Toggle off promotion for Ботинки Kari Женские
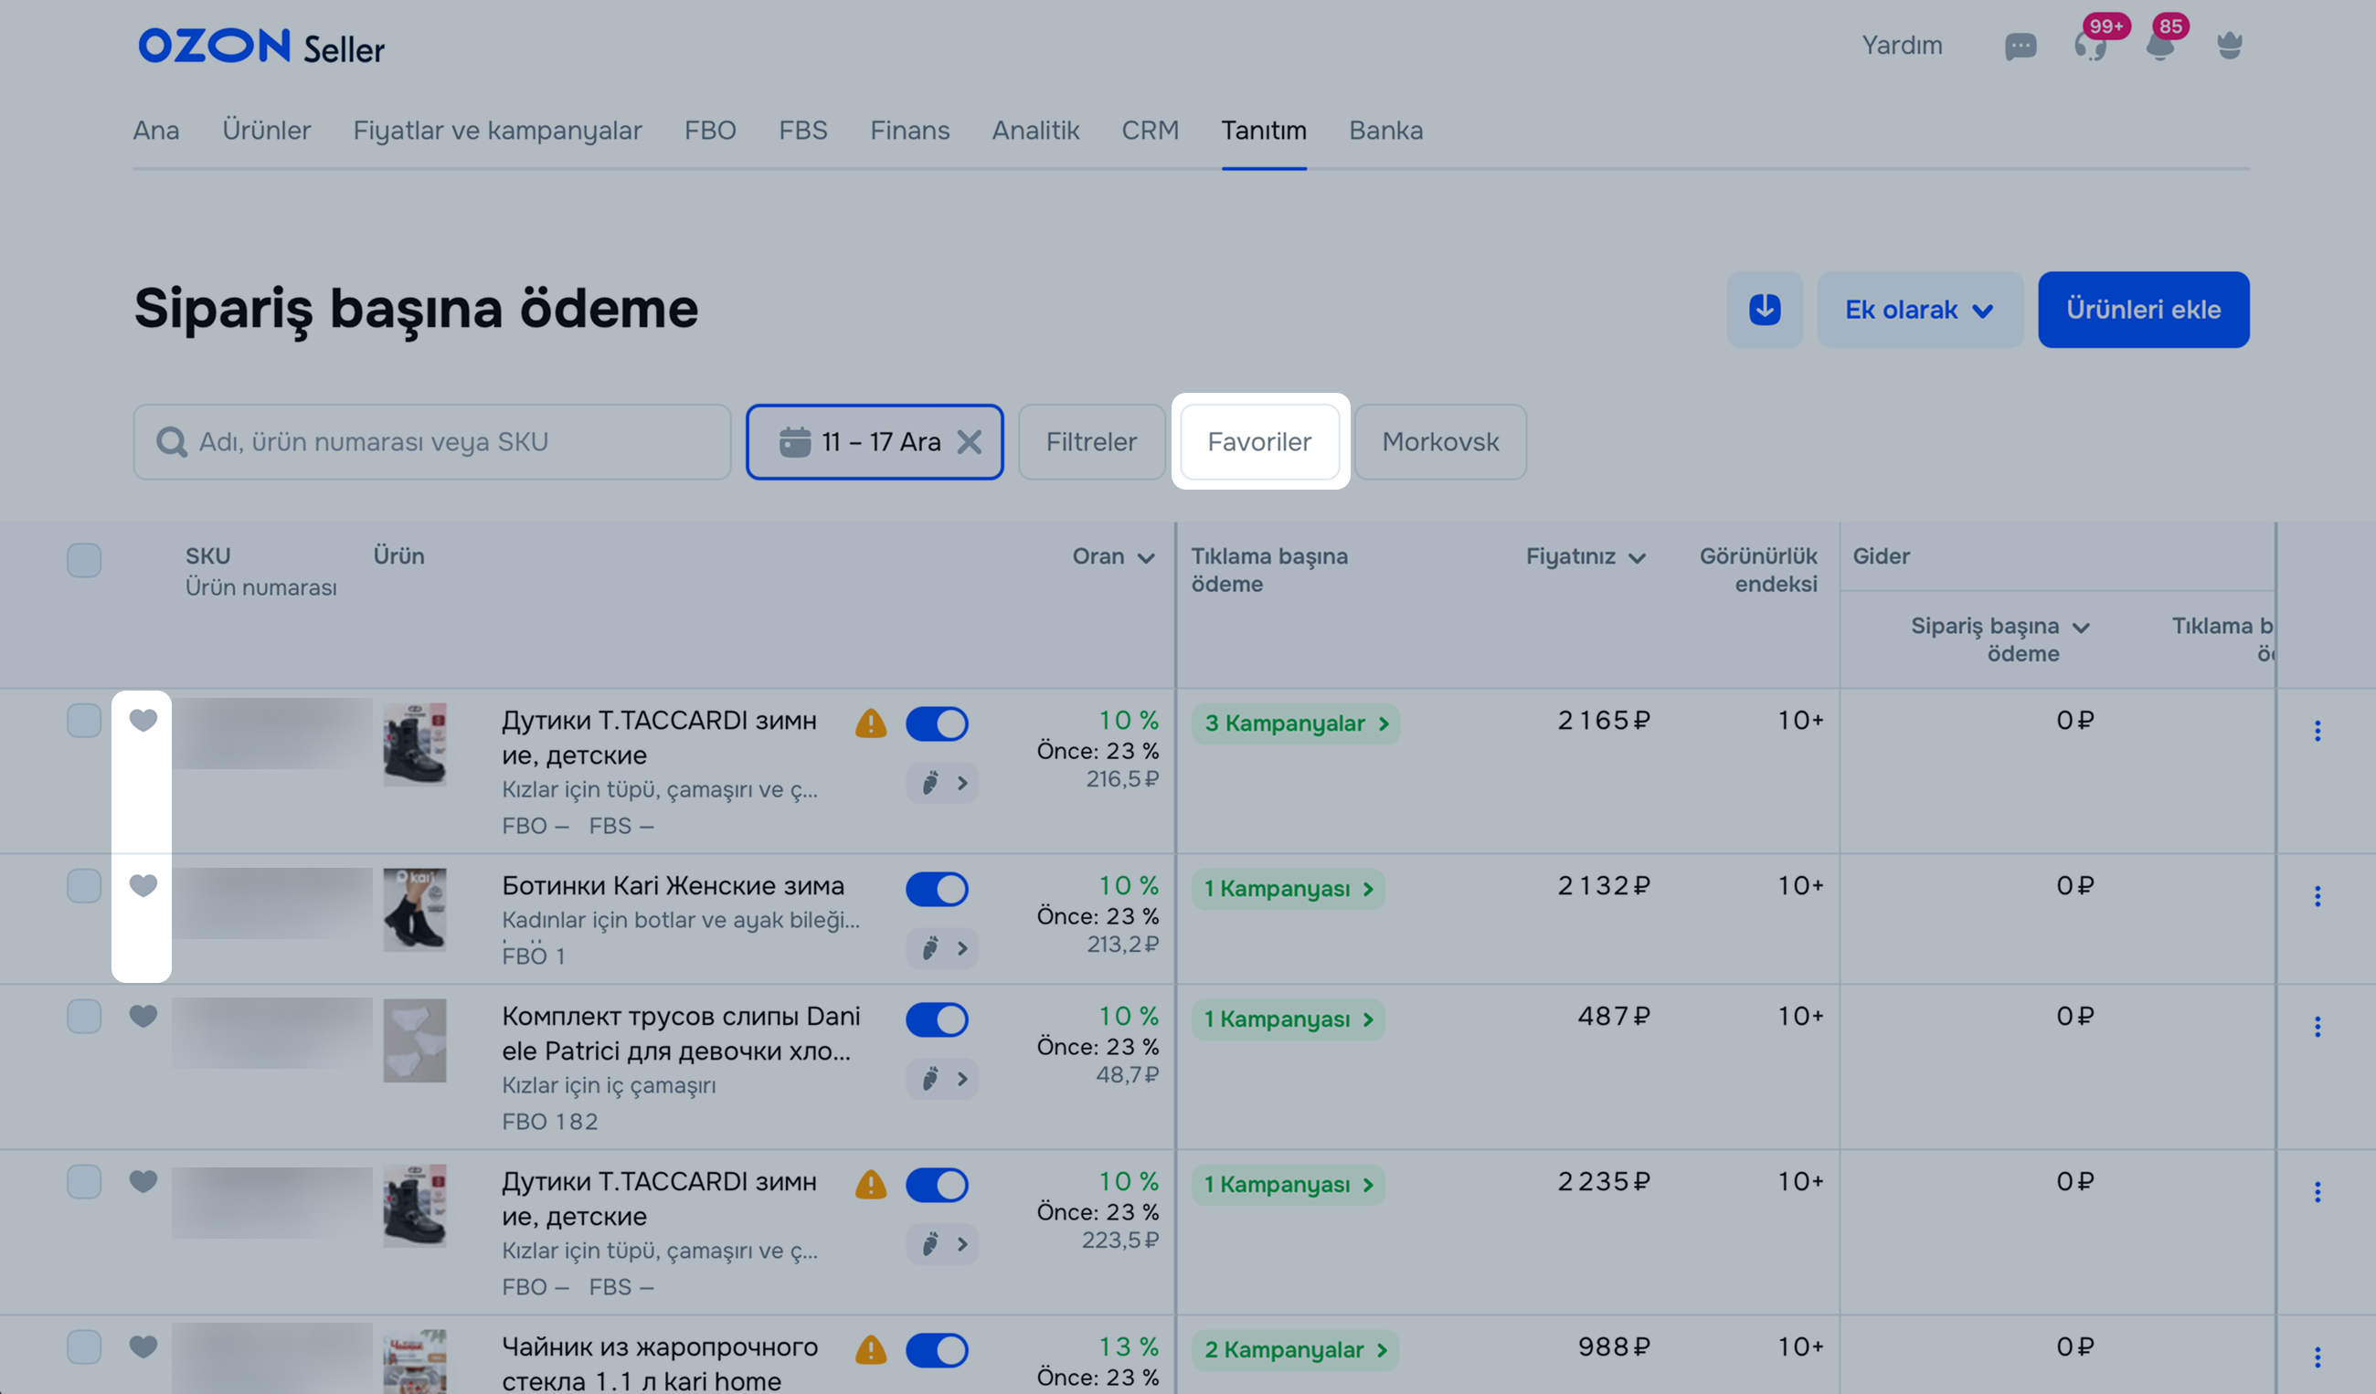This screenshot has width=2376, height=1394. tap(937, 889)
